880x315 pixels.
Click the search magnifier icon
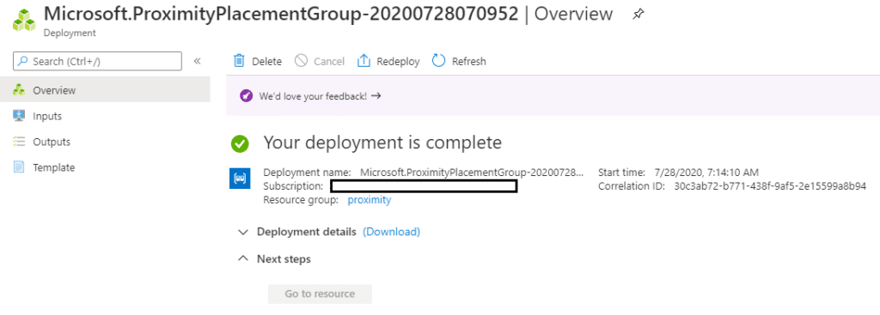(x=23, y=61)
